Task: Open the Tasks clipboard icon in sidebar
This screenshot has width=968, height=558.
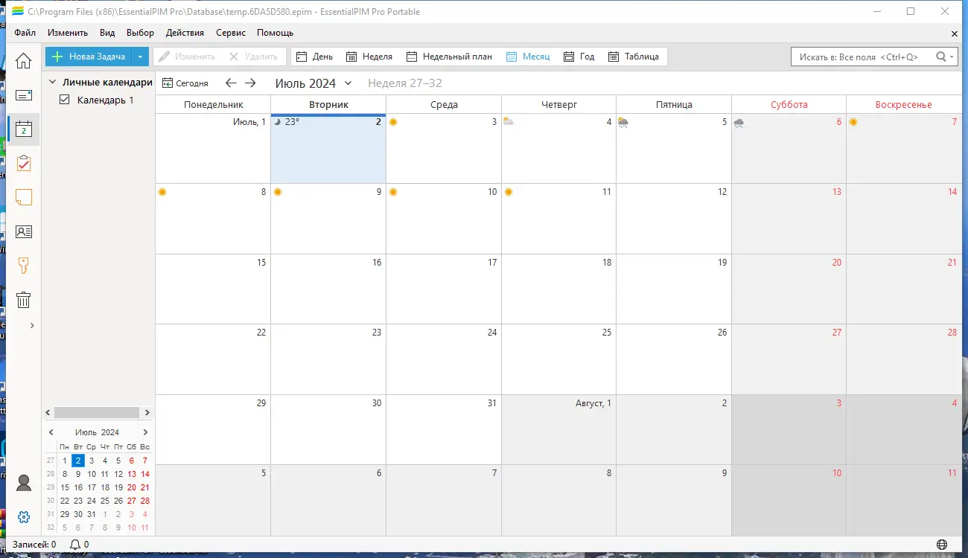Action: (24, 163)
